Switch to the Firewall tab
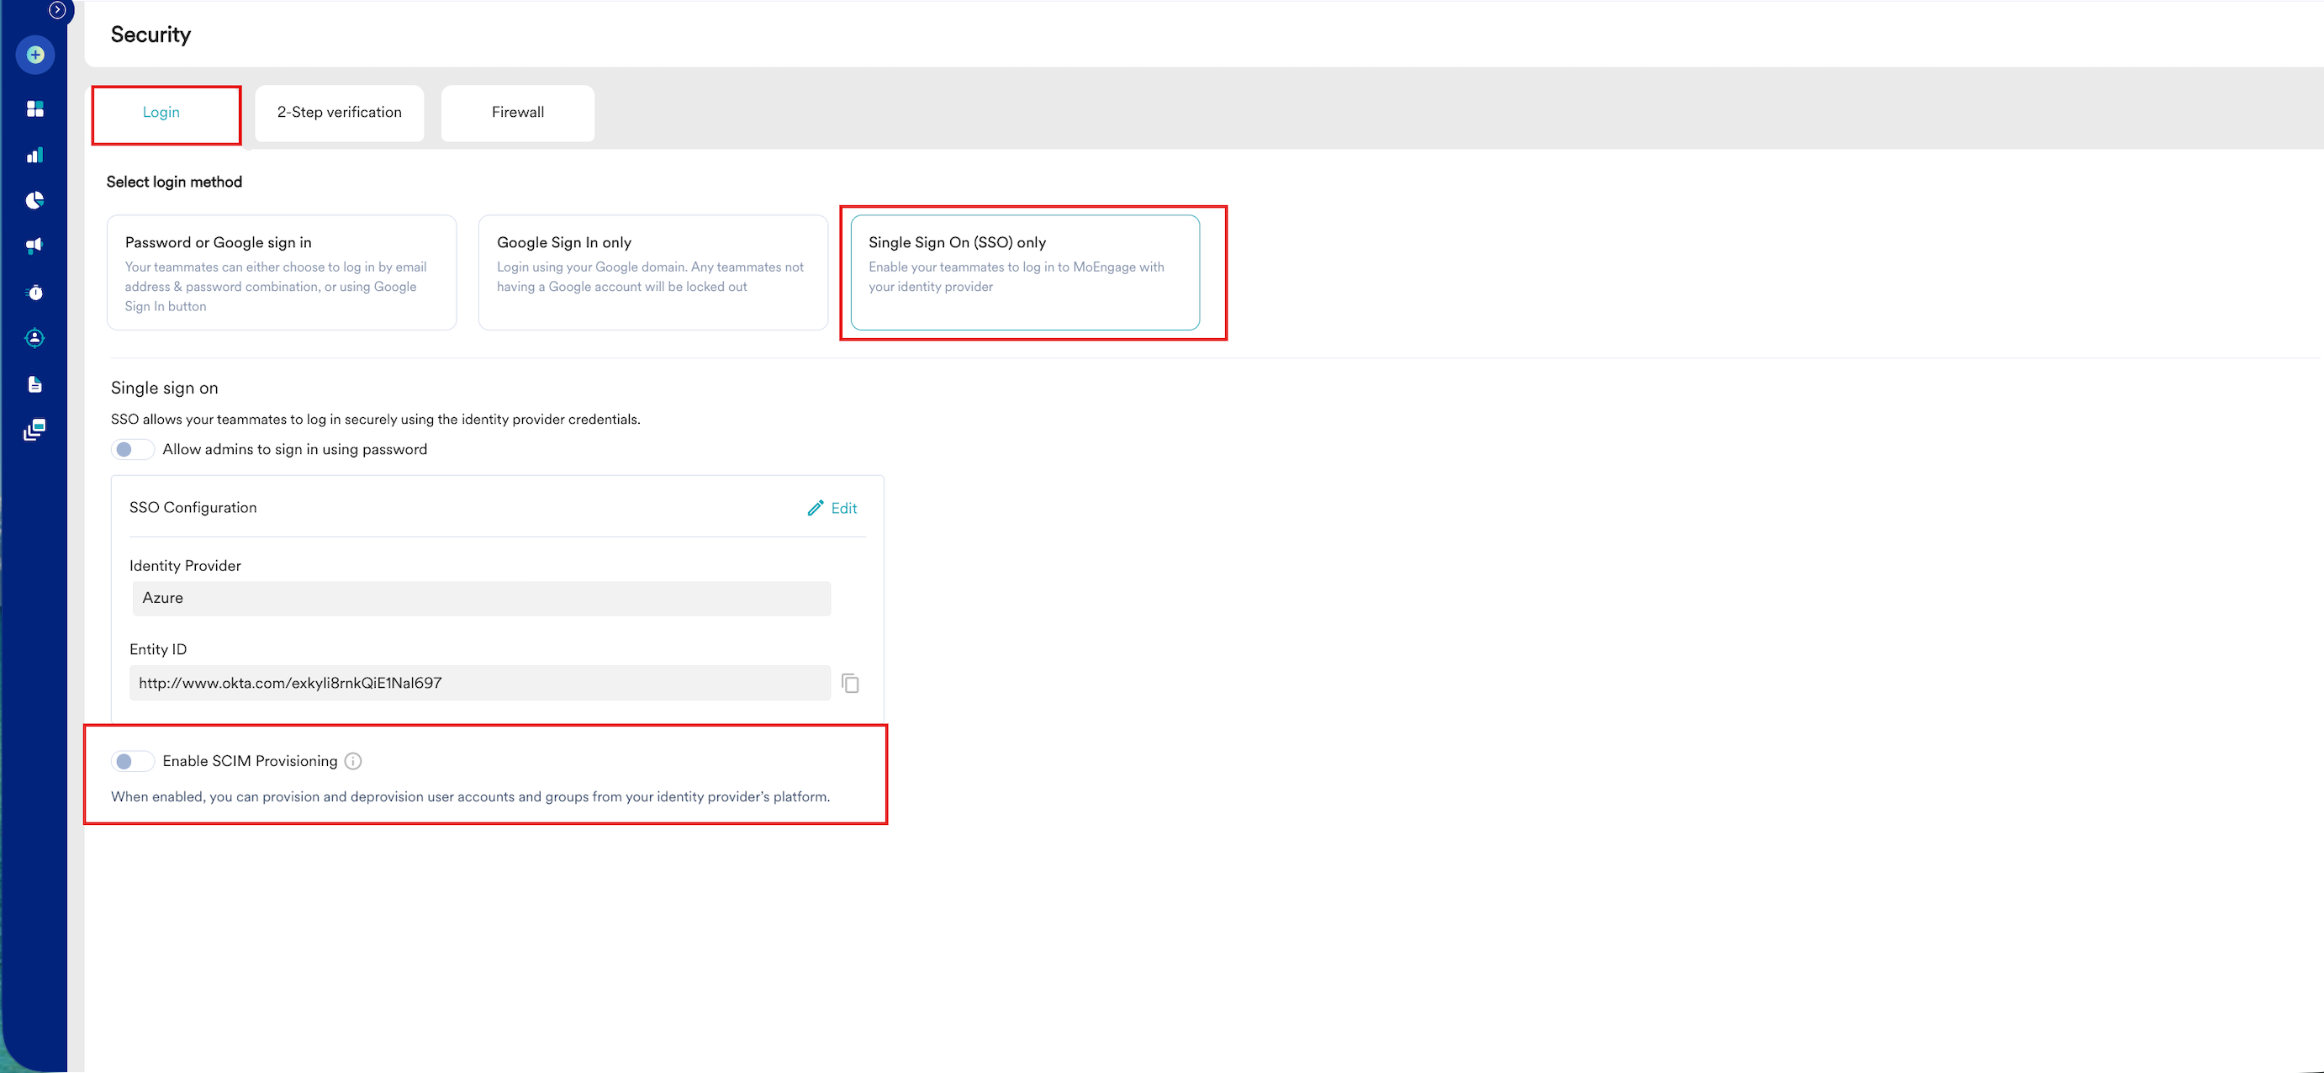 coord(517,113)
